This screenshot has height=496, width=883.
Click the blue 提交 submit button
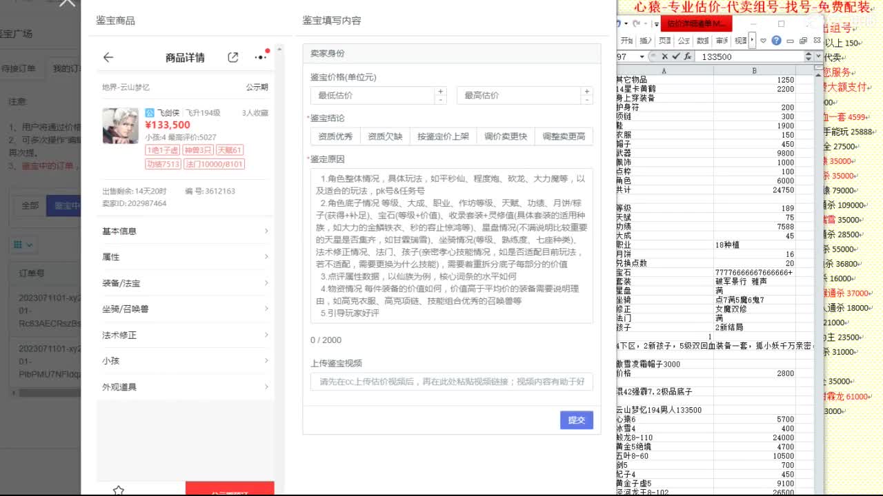click(577, 419)
